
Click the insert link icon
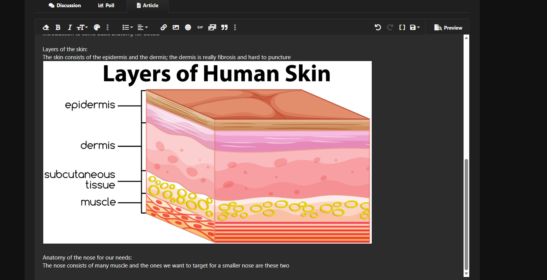(x=163, y=27)
